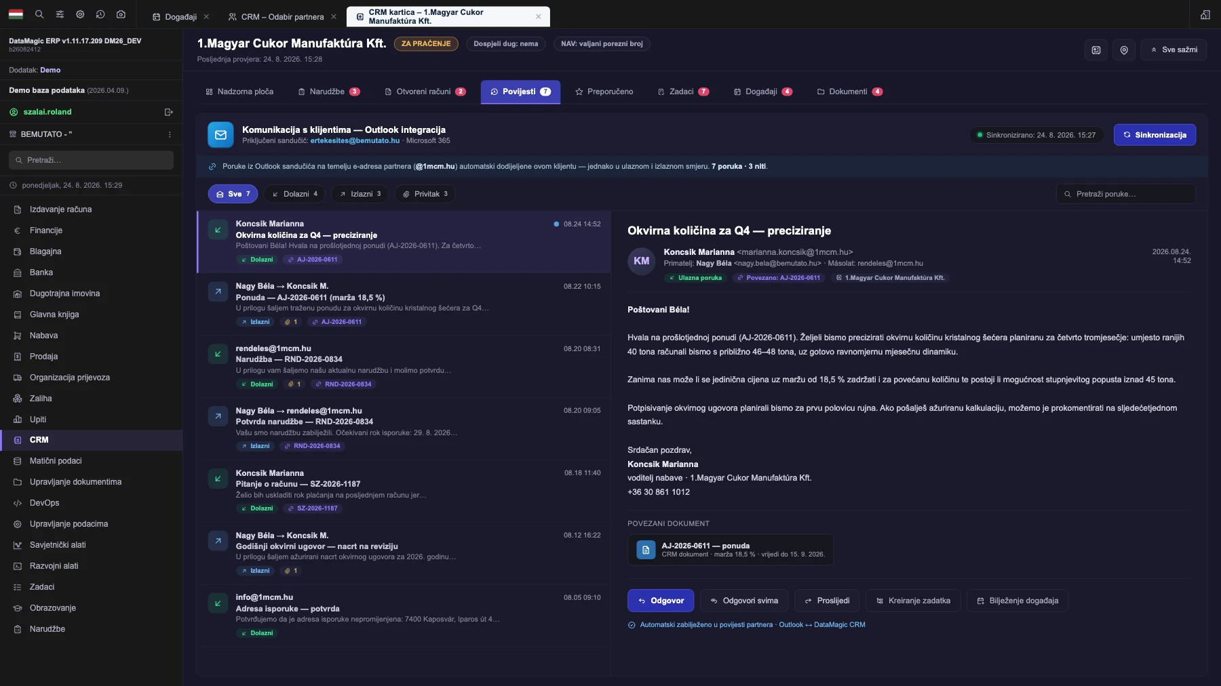Filter messages by Privitak 3
Image resolution: width=1221 pixels, height=686 pixels.
click(x=425, y=194)
